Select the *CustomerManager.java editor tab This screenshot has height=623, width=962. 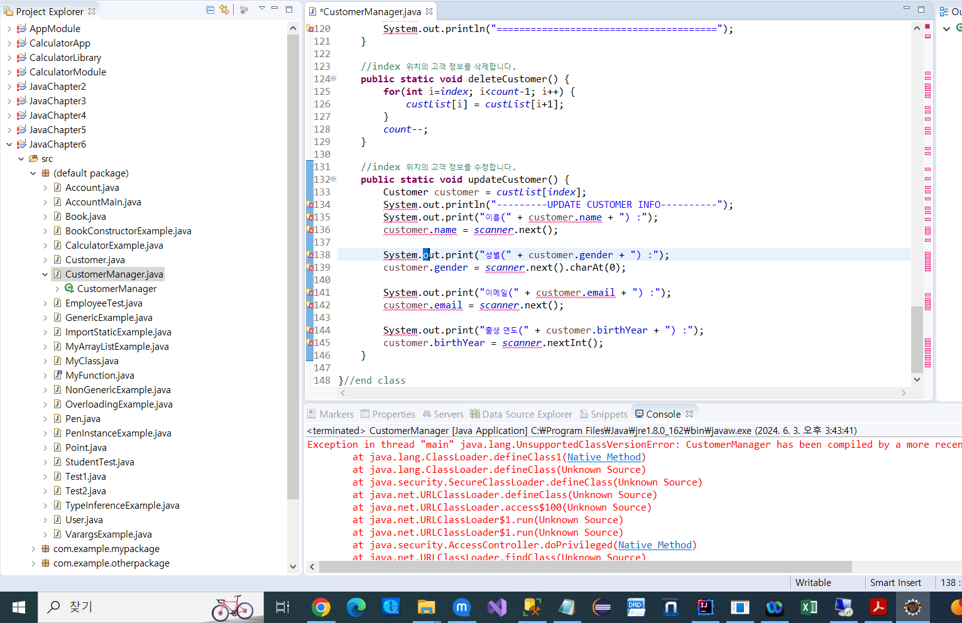pyautogui.click(x=371, y=11)
